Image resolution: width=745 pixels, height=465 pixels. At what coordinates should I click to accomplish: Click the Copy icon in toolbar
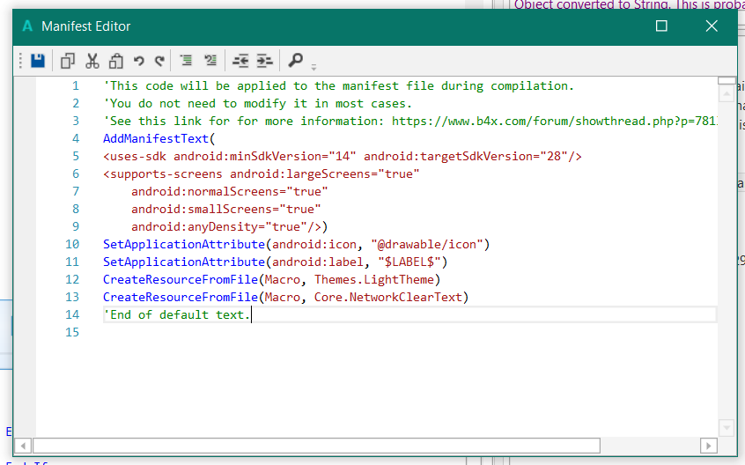[x=68, y=61]
